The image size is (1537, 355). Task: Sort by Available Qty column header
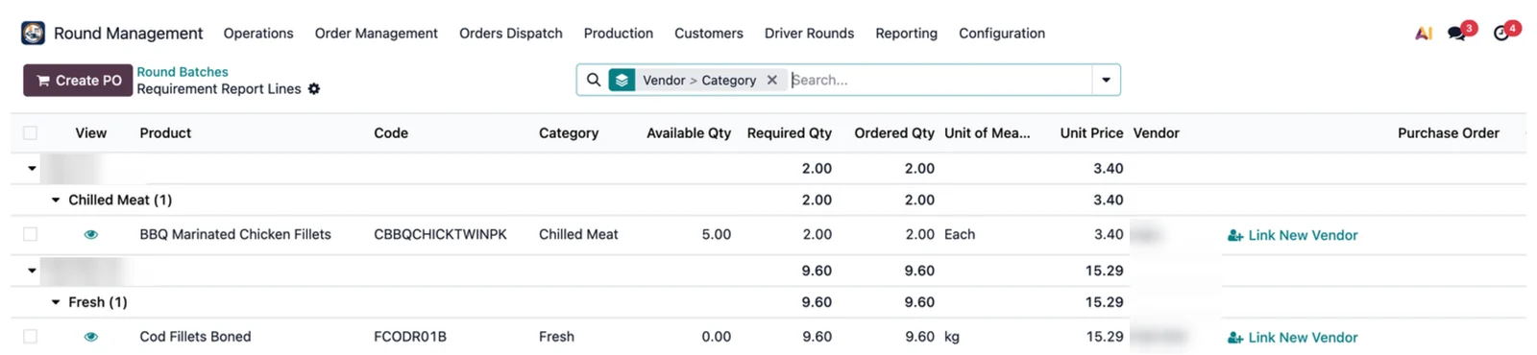coord(689,133)
